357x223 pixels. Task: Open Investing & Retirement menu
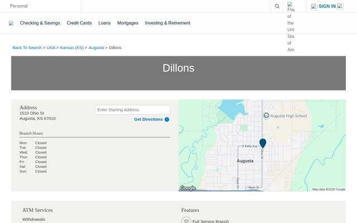point(167,23)
